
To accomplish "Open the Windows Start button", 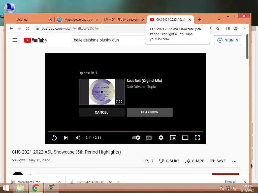I will point(6,188).
